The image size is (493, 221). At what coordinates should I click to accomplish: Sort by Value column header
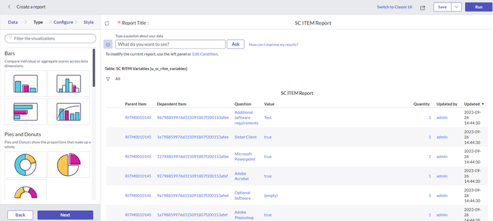(x=269, y=104)
